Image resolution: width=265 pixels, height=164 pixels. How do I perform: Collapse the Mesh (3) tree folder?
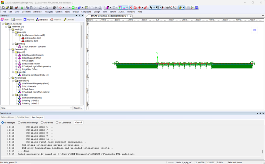click(10, 29)
